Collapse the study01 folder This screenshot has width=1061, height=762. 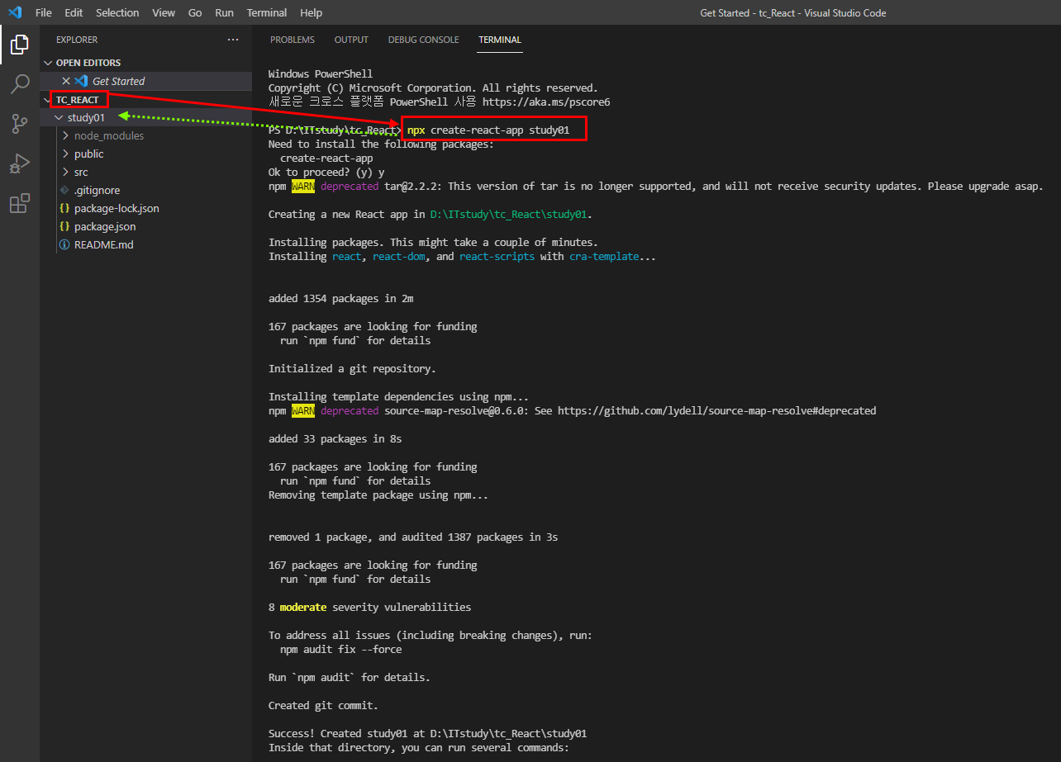(x=145, y=117)
